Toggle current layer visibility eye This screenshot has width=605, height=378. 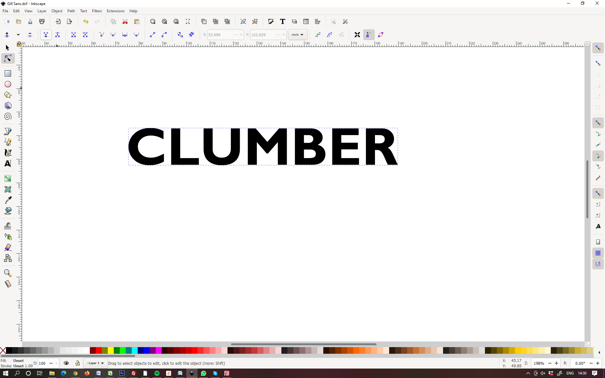pos(66,363)
